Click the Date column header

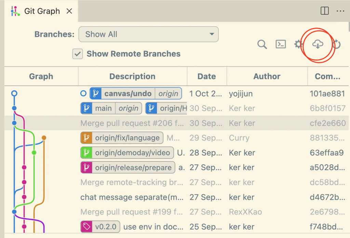click(206, 76)
